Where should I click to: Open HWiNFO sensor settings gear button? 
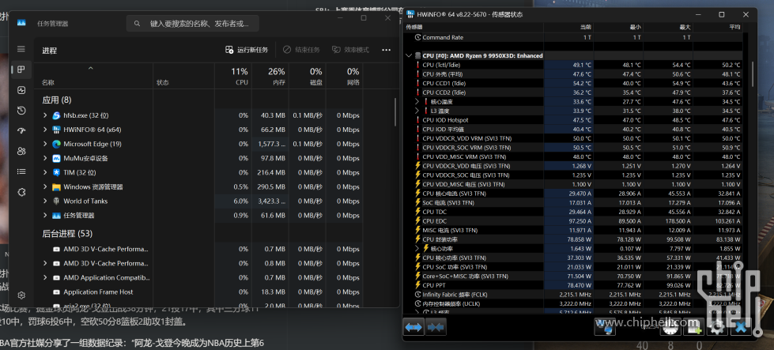click(x=718, y=326)
